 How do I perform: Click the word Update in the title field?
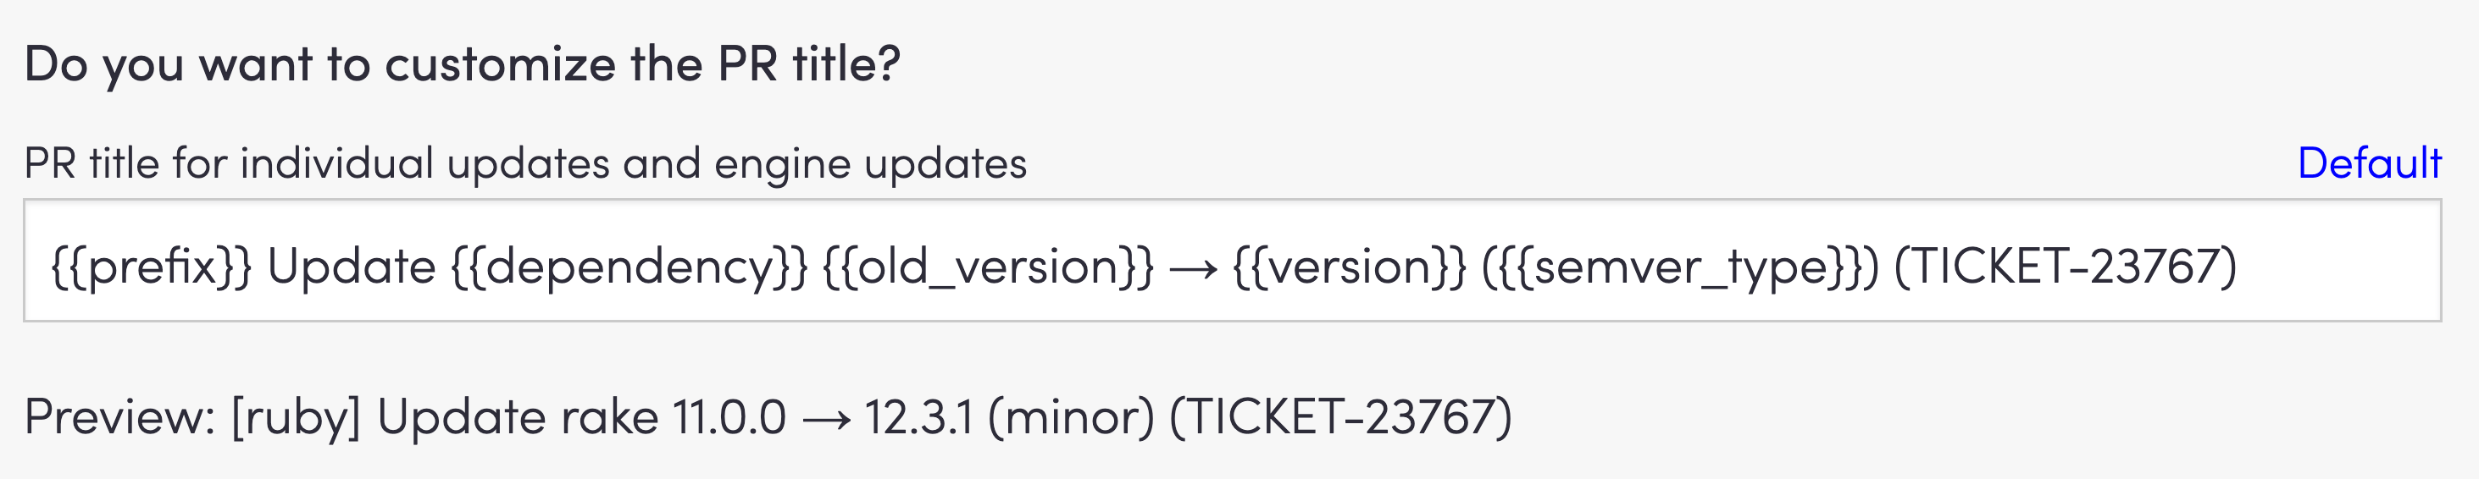[x=352, y=267]
